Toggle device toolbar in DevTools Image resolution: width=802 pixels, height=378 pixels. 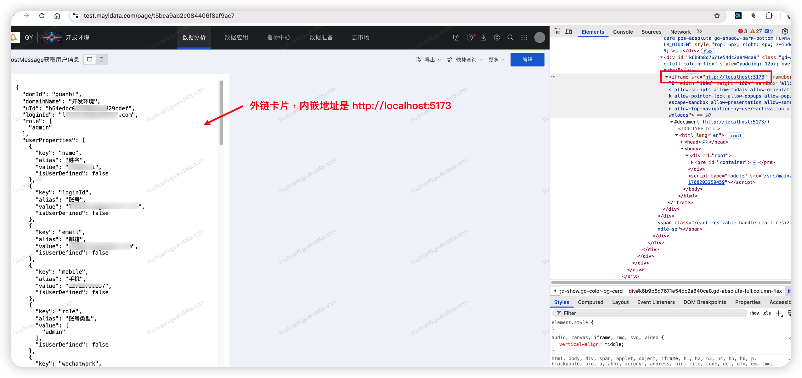pyautogui.click(x=568, y=31)
